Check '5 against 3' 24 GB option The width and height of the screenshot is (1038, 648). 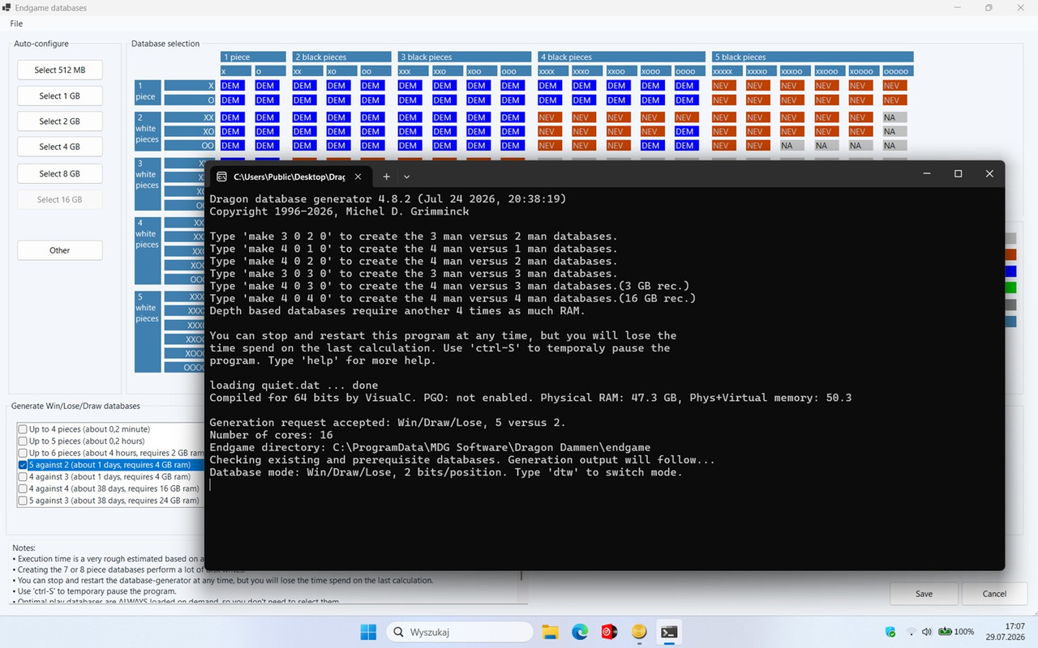click(23, 501)
